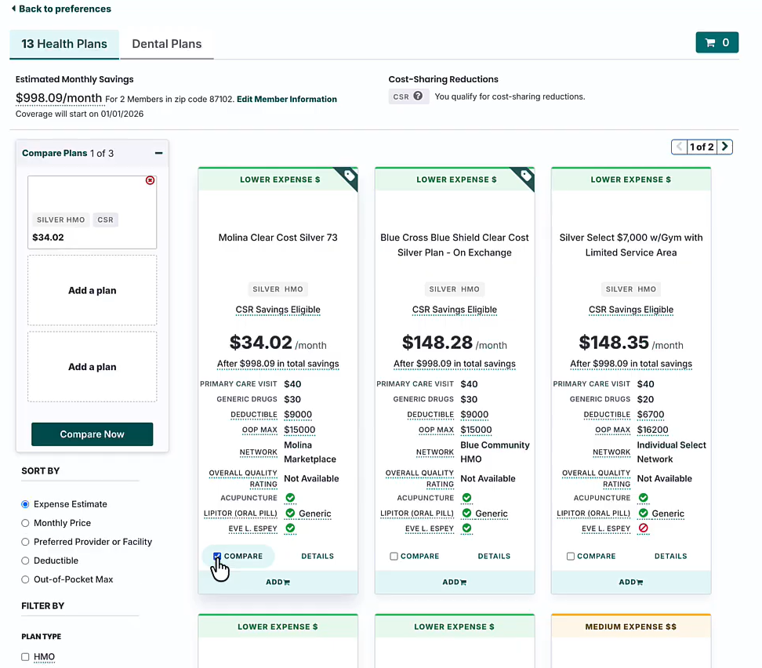Screen dimensions: 762x668
Task: Switch to the Dental Plans tab
Action: (x=166, y=44)
